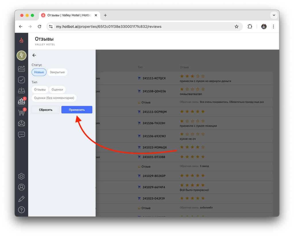Click the 'Всё было прекрасно!' comment
The height and width of the screenshot is (236, 294).
194,190
